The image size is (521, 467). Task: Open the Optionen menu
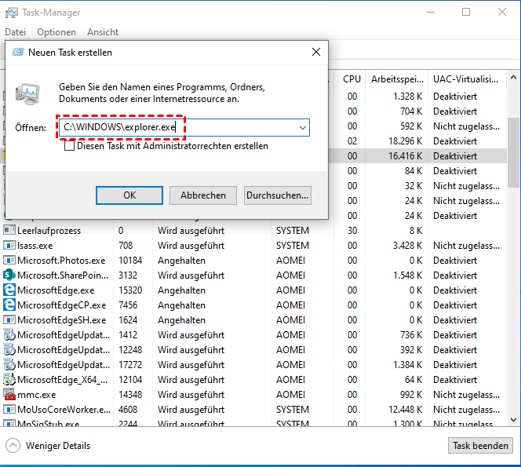click(x=56, y=32)
